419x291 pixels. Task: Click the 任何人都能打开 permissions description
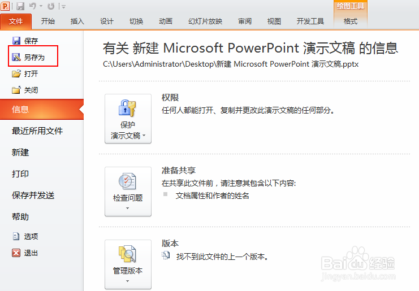(248, 110)
